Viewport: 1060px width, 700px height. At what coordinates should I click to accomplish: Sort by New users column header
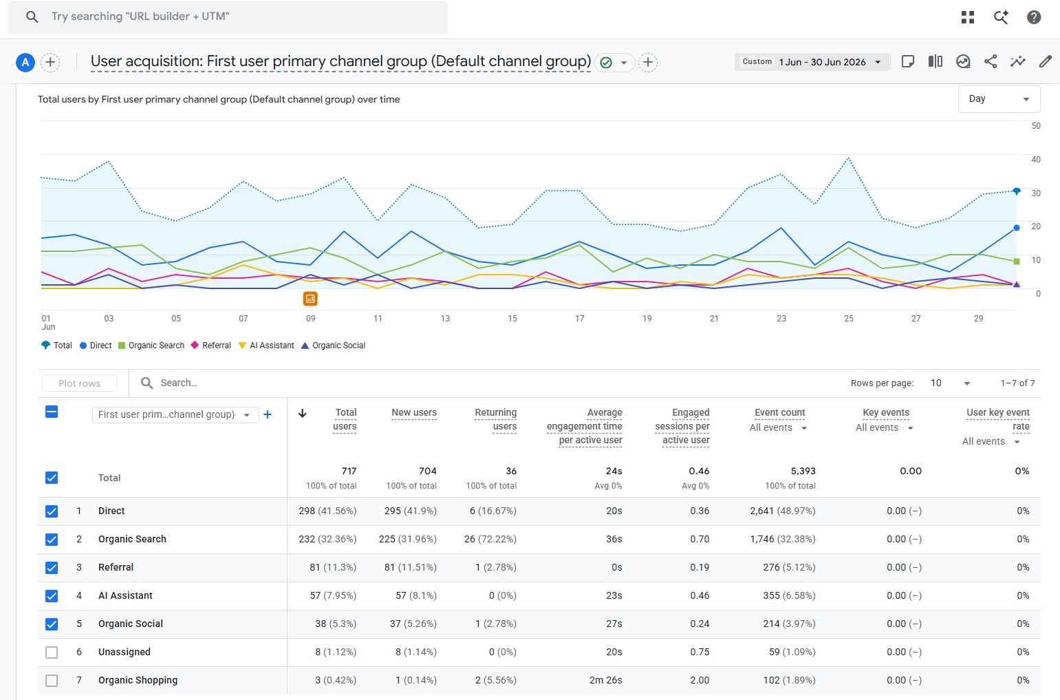pyautogui.click(x=414, y=413)
